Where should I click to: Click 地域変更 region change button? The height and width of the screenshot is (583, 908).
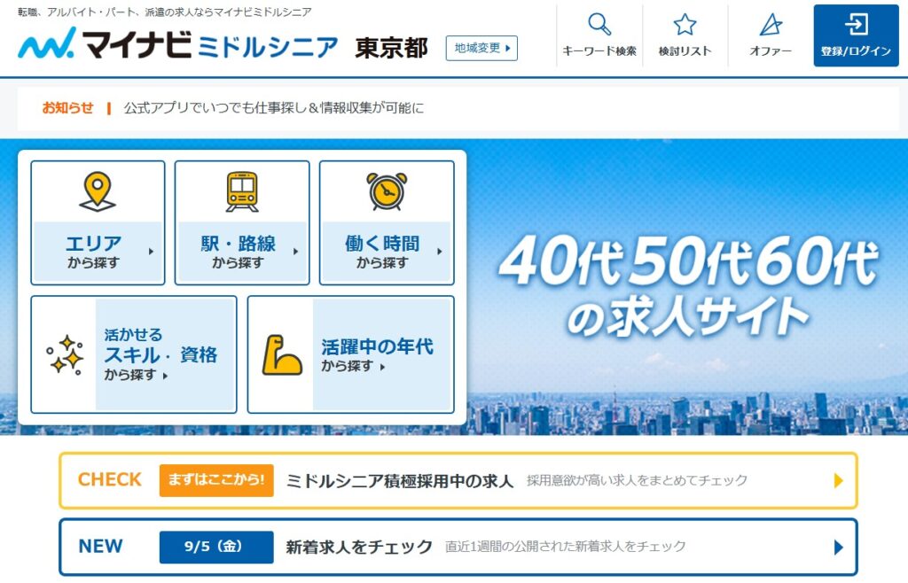point(481,48)
